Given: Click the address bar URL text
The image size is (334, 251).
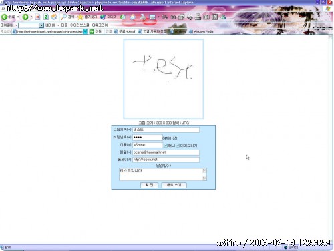Looking at the screenshot, I should (x=50, y=31).
